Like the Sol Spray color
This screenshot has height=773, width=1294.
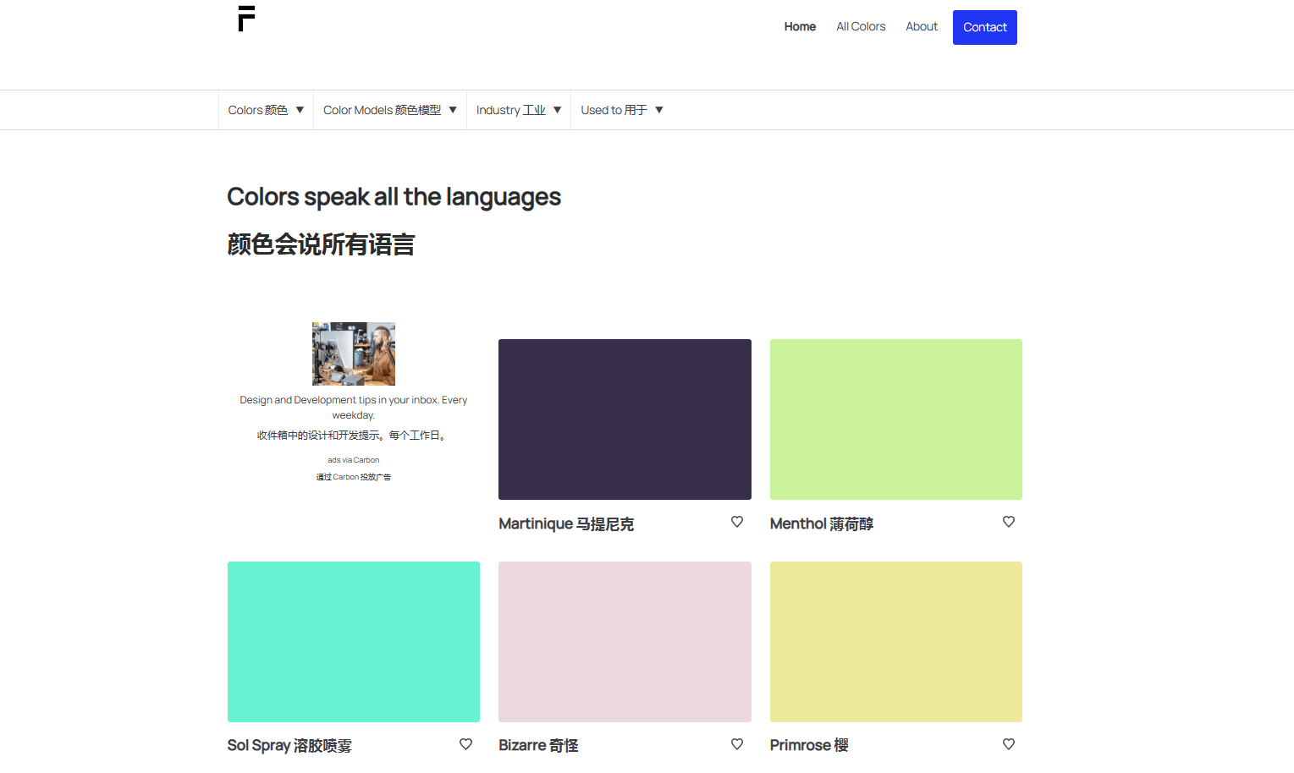[x=465, y=744]
